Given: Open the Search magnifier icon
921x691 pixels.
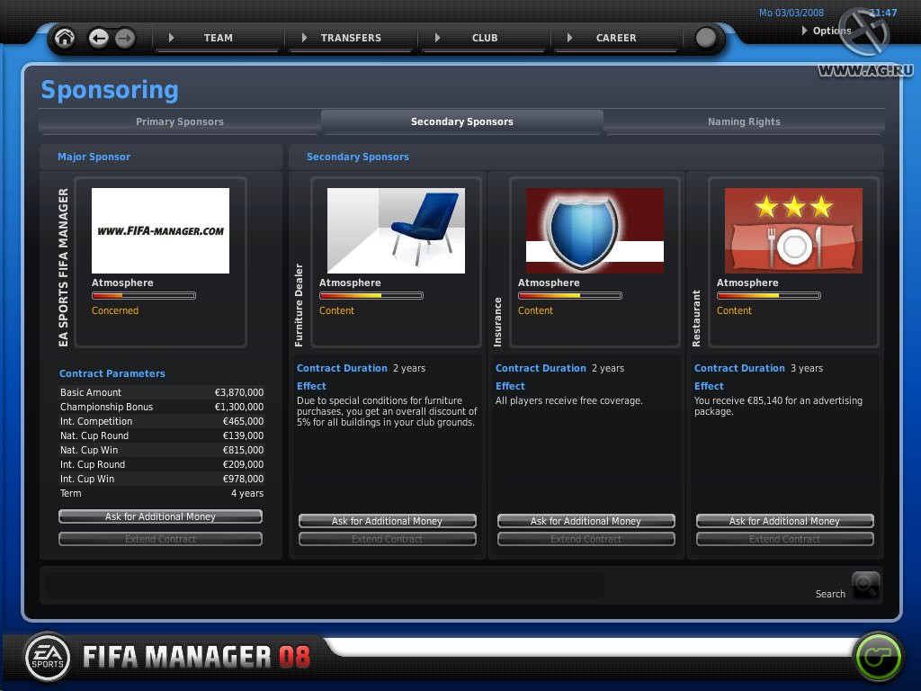Looking at the screenshot, I should pyautogui.click(x=866, y=585).
